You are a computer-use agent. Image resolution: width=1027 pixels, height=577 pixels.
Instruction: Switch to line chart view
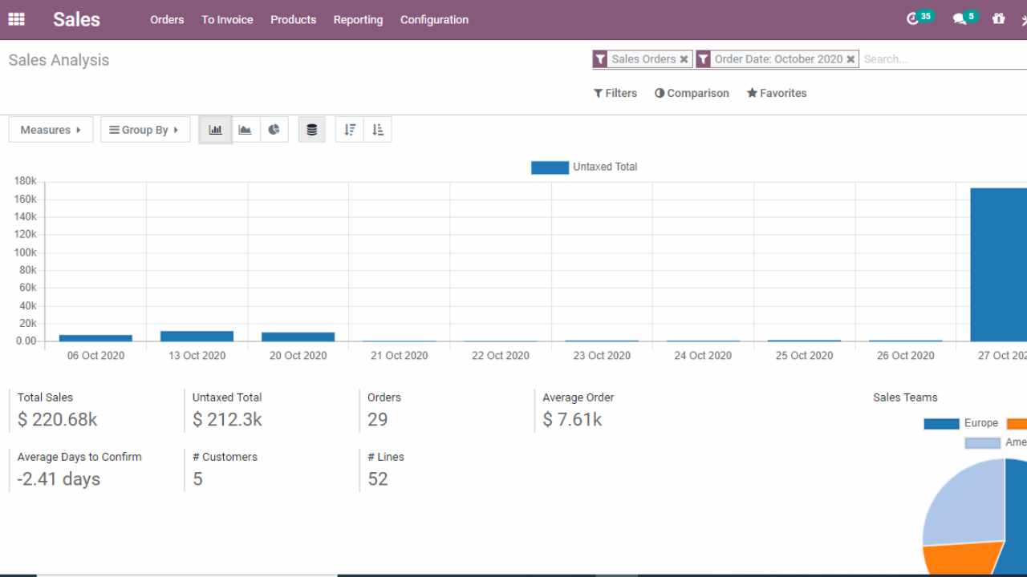pos(246,130)
